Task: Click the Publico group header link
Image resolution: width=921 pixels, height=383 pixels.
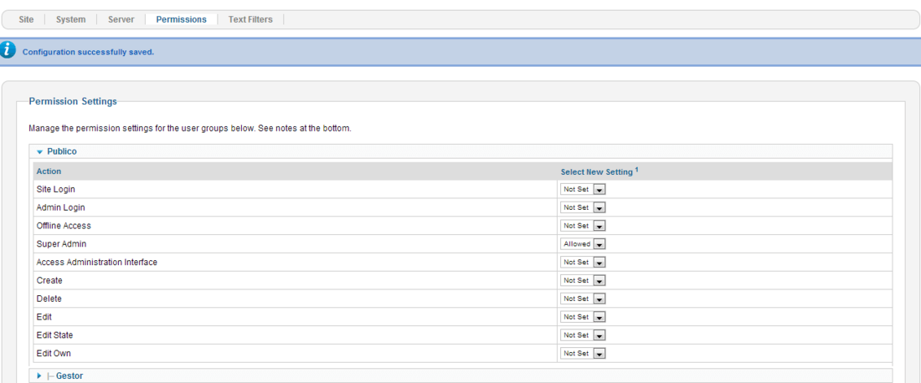Action: (x=62, y=152)
